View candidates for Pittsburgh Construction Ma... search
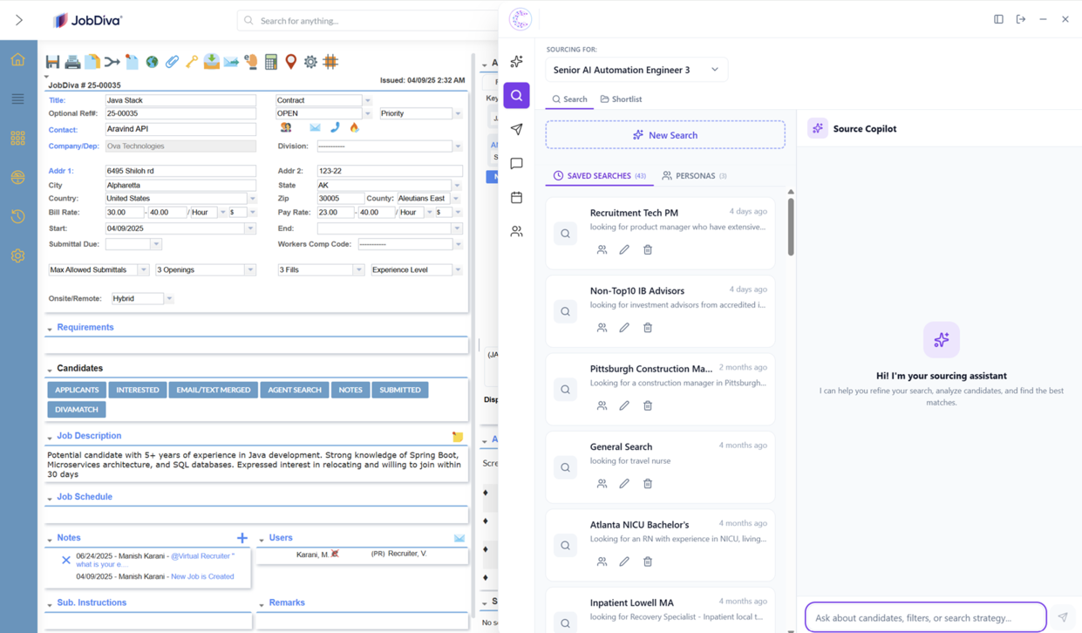The height and width of the screenshot is (633, 1082). [x=602, y=405]
